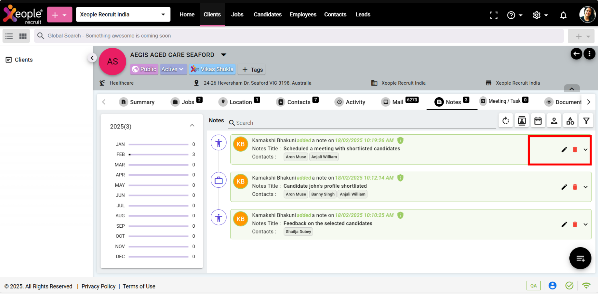598x294 pixels.
Task: Go to Home
Action: pos(187,14)
